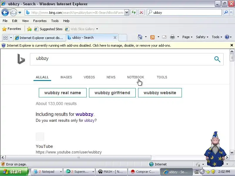Click the IE toolbar search box
The height and width of the screenshot is (176, 235).
point(184,13)
